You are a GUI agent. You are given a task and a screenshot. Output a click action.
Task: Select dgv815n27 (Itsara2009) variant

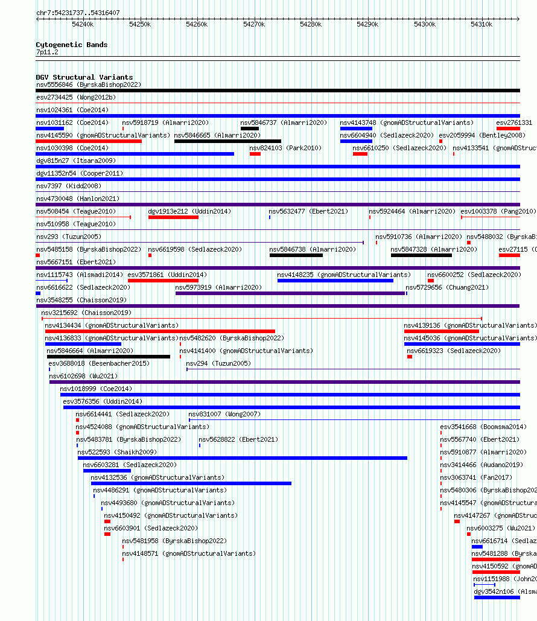76,161
